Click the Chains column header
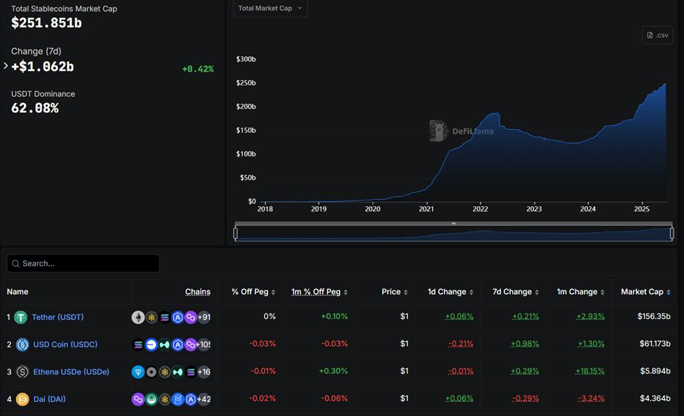The image size is (684, 416). [197, 292]
